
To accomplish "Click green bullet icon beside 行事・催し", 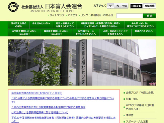I will [x=125, y=99].
